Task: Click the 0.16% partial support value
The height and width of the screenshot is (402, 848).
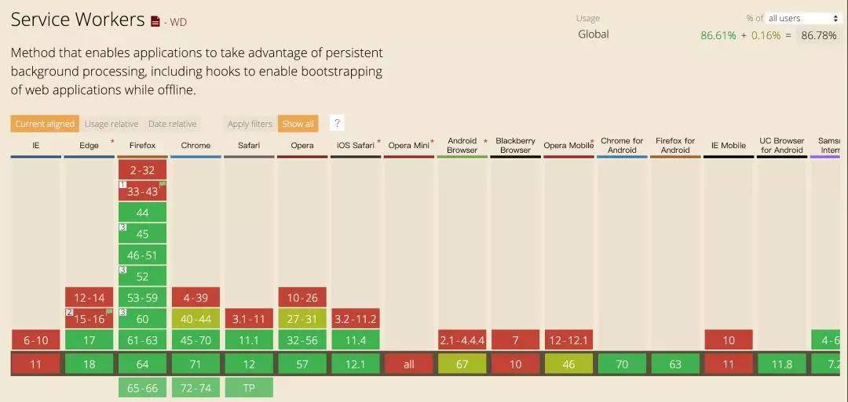Action: tap(766, 35)
